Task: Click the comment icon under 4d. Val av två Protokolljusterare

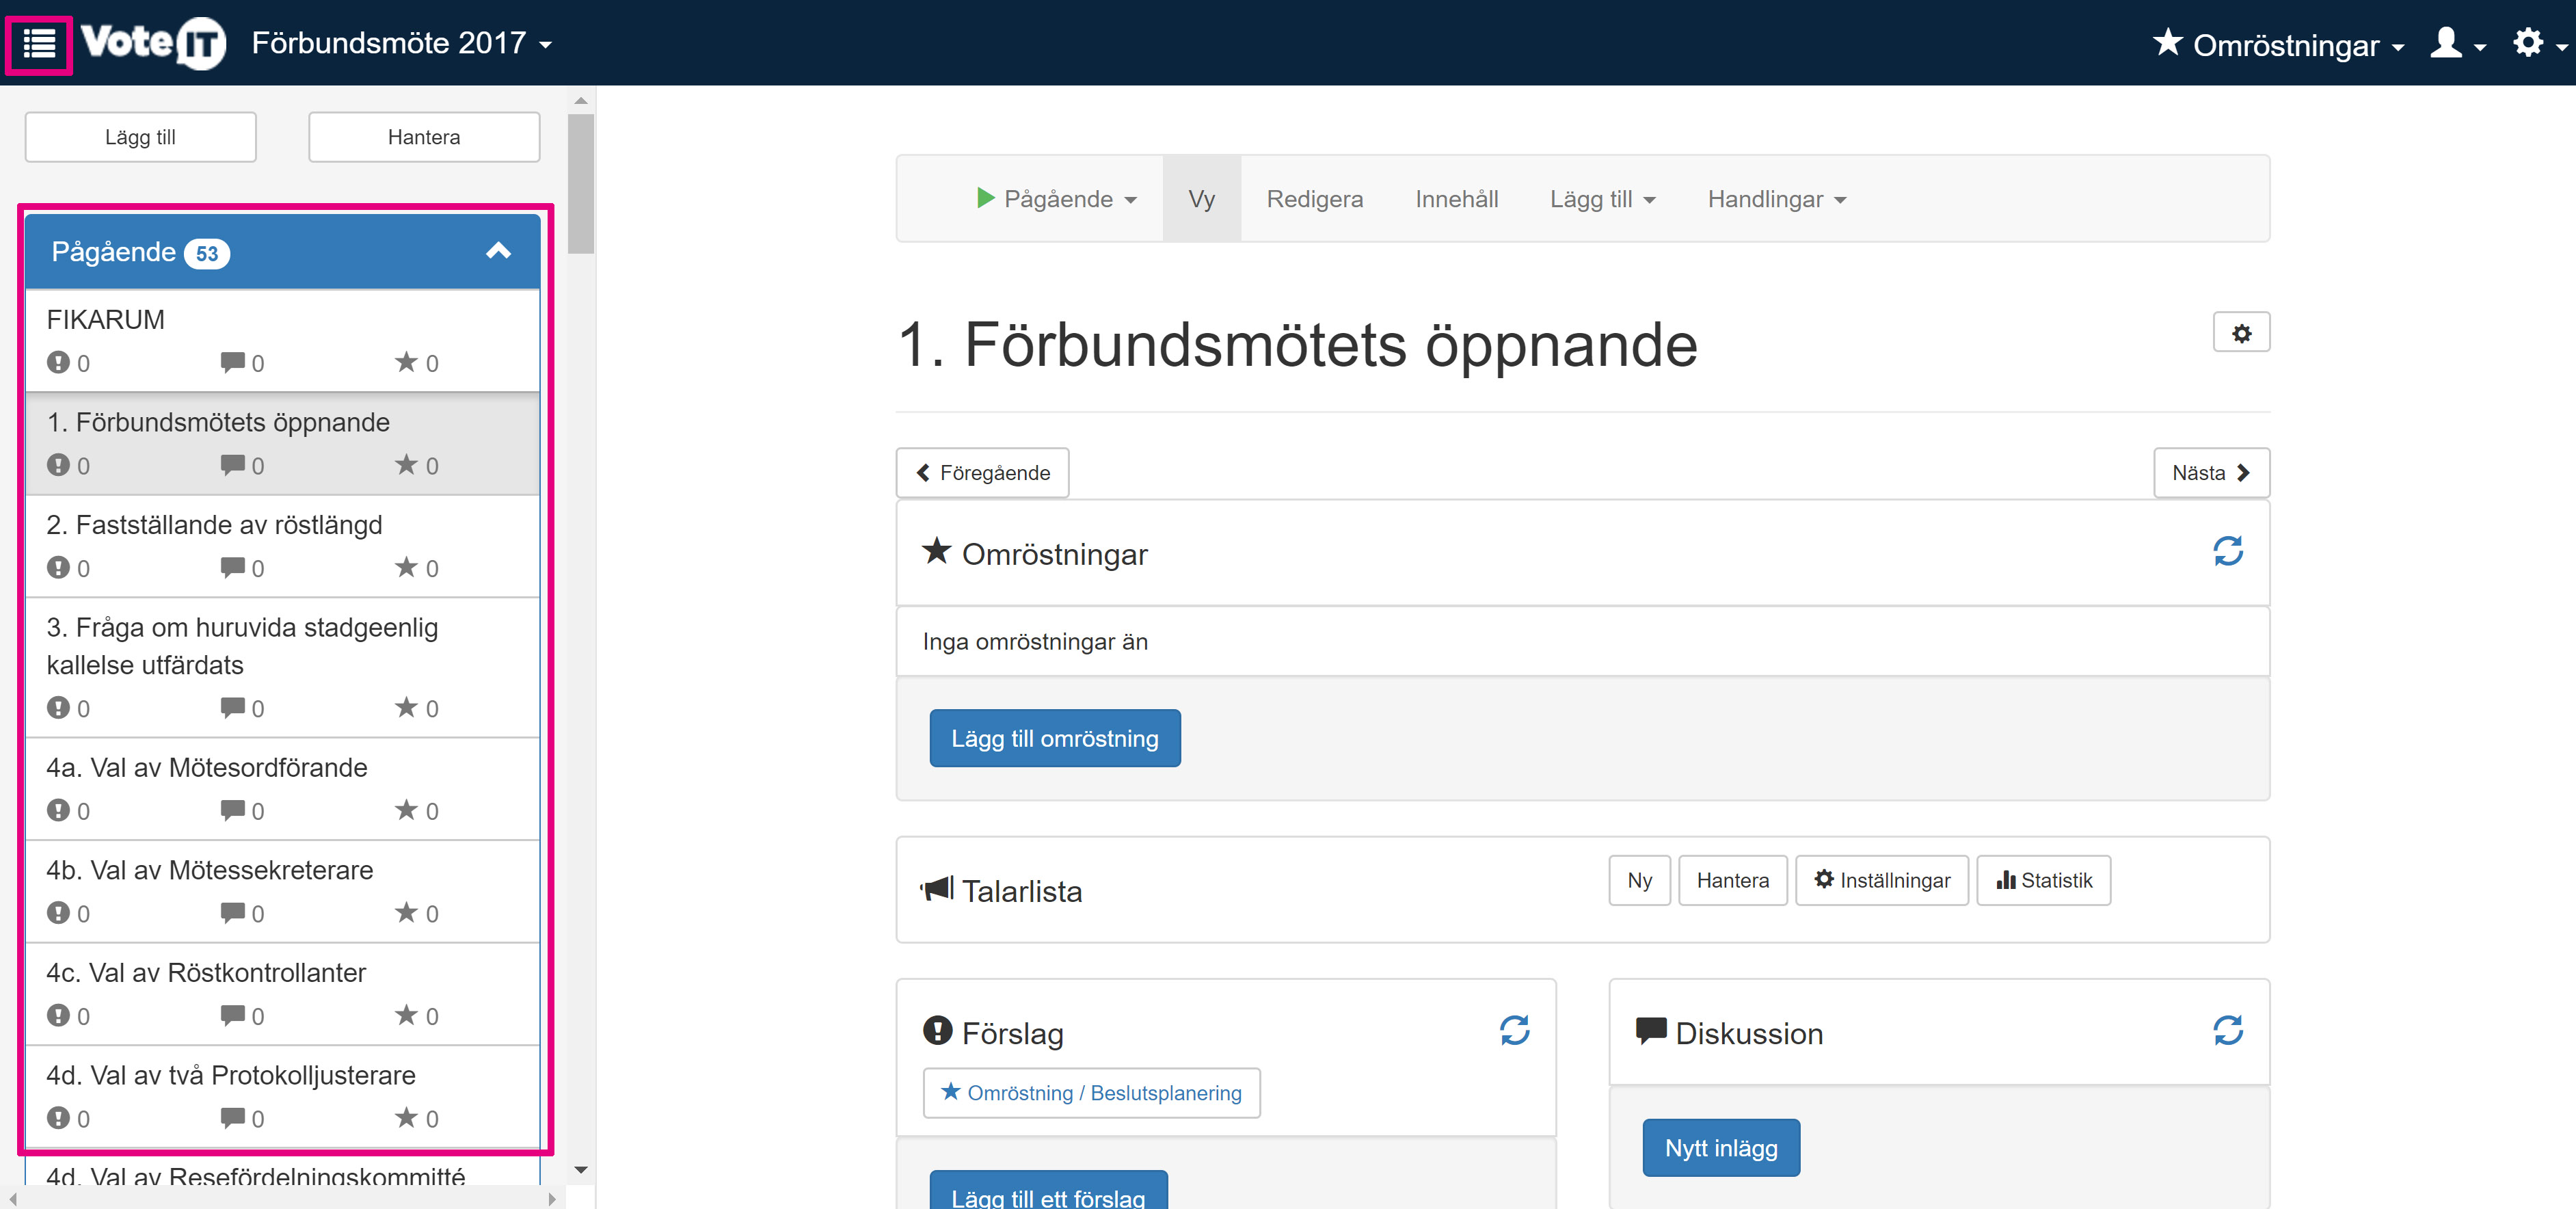Action: pyautogui.click(x=232, y=1118)
